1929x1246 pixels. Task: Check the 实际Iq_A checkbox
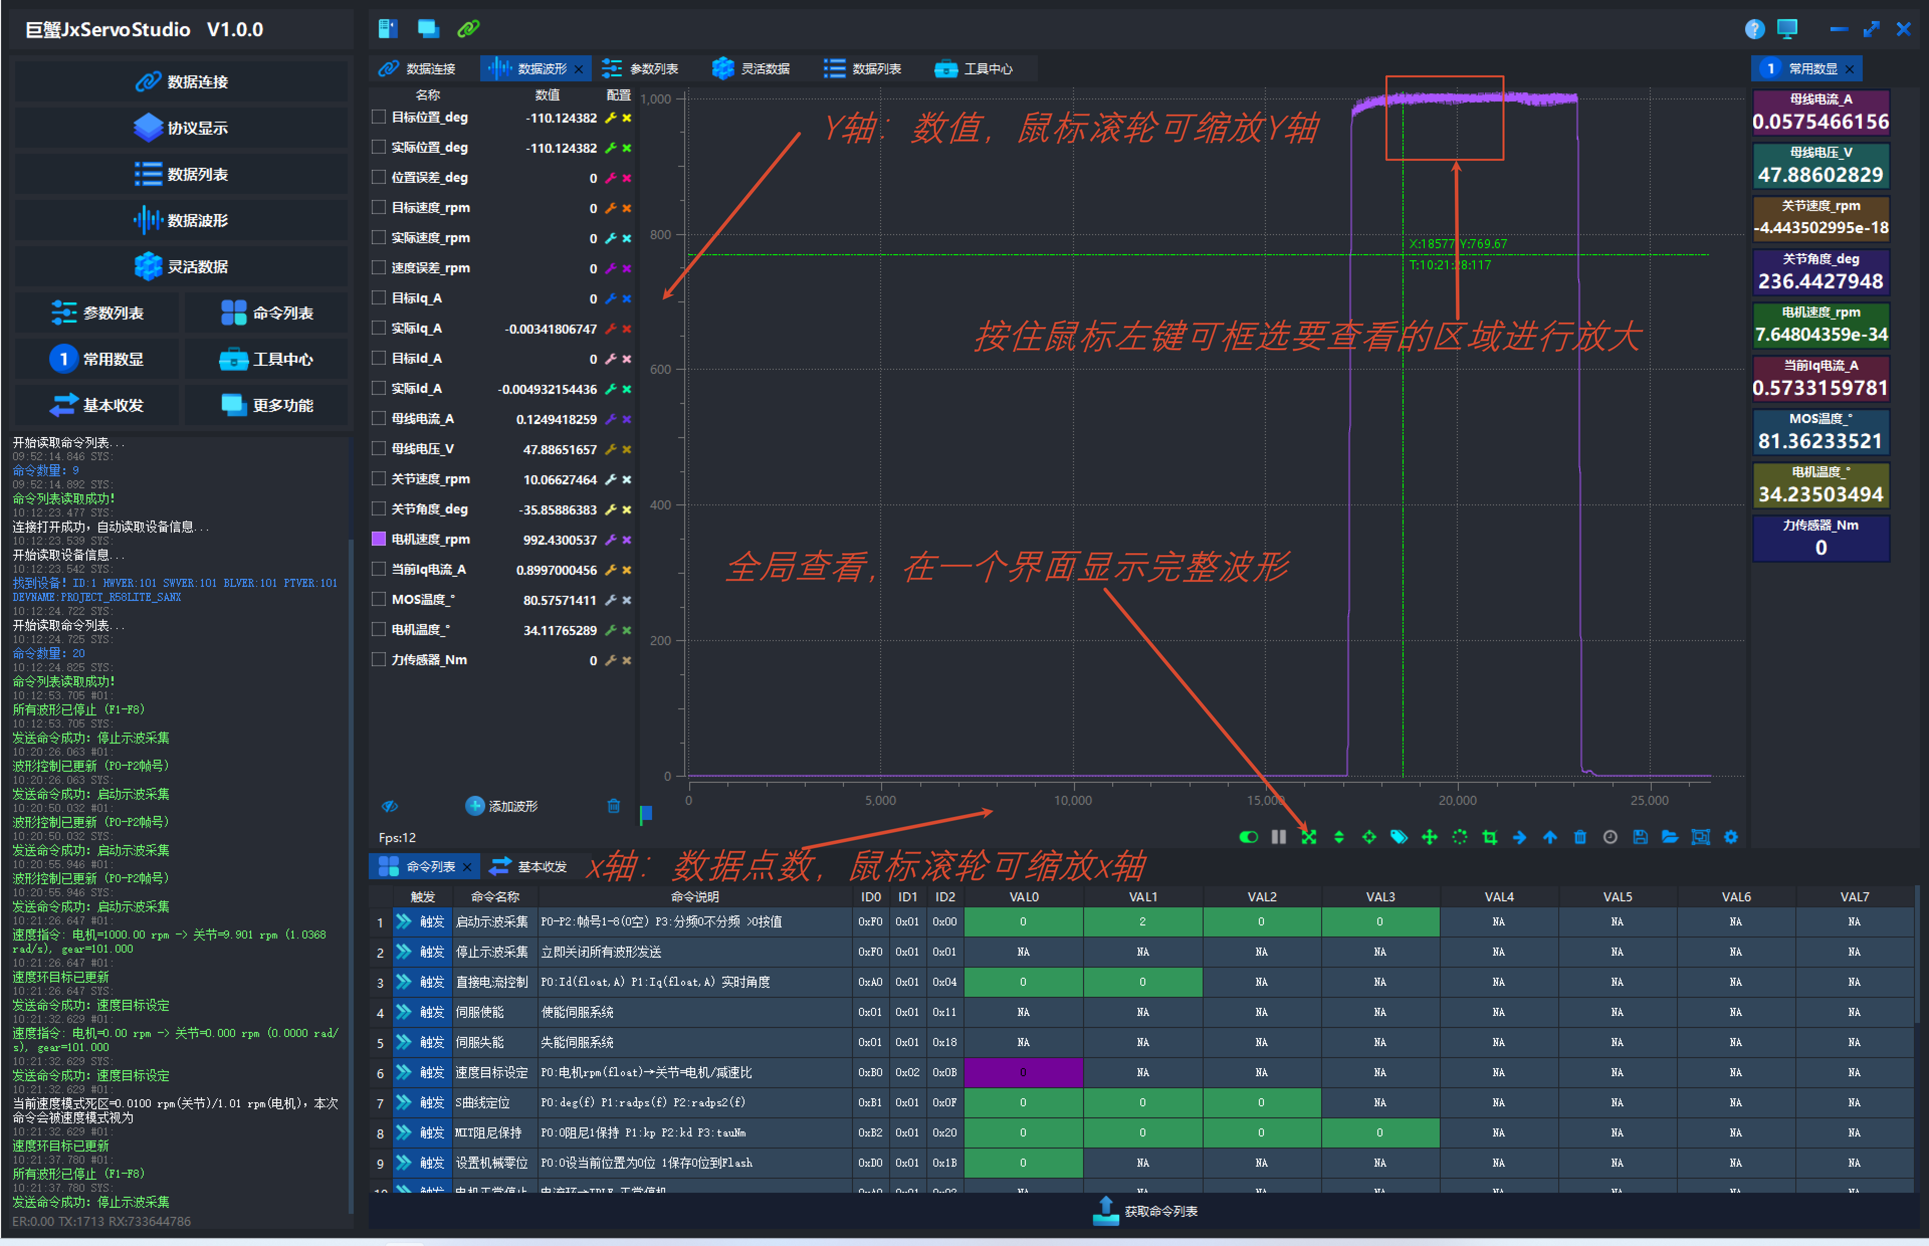(378, 328)
